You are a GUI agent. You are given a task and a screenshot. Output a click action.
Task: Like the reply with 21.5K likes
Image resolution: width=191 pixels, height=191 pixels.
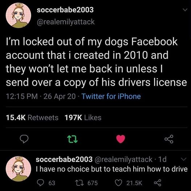[x=119, y=183]
